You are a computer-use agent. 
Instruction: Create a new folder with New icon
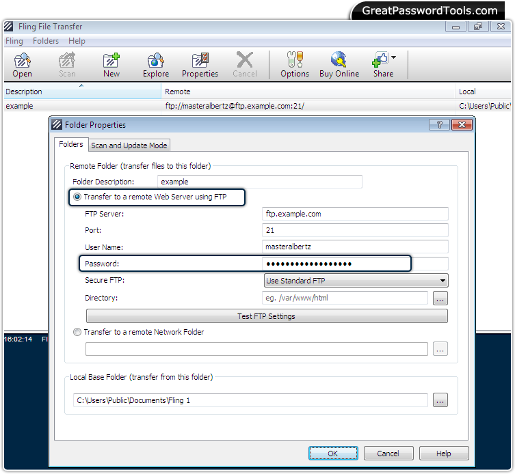tap(111, 65)
